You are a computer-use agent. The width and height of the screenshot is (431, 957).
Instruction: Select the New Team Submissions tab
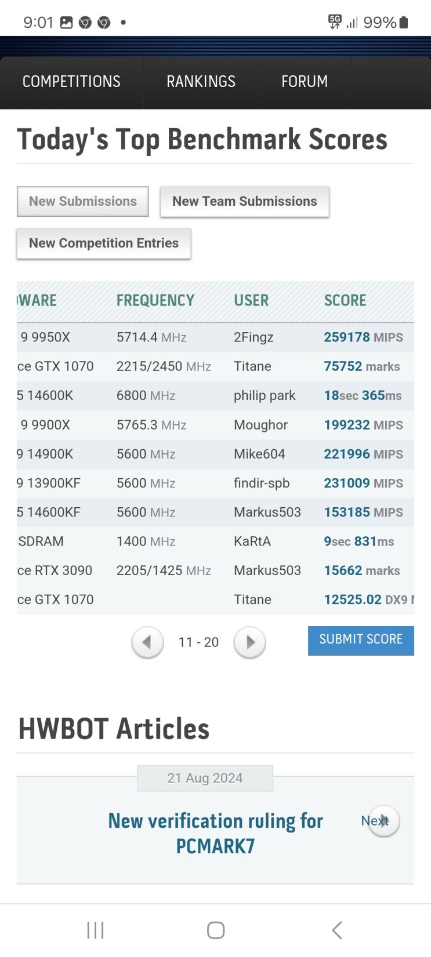pos(245,201)
